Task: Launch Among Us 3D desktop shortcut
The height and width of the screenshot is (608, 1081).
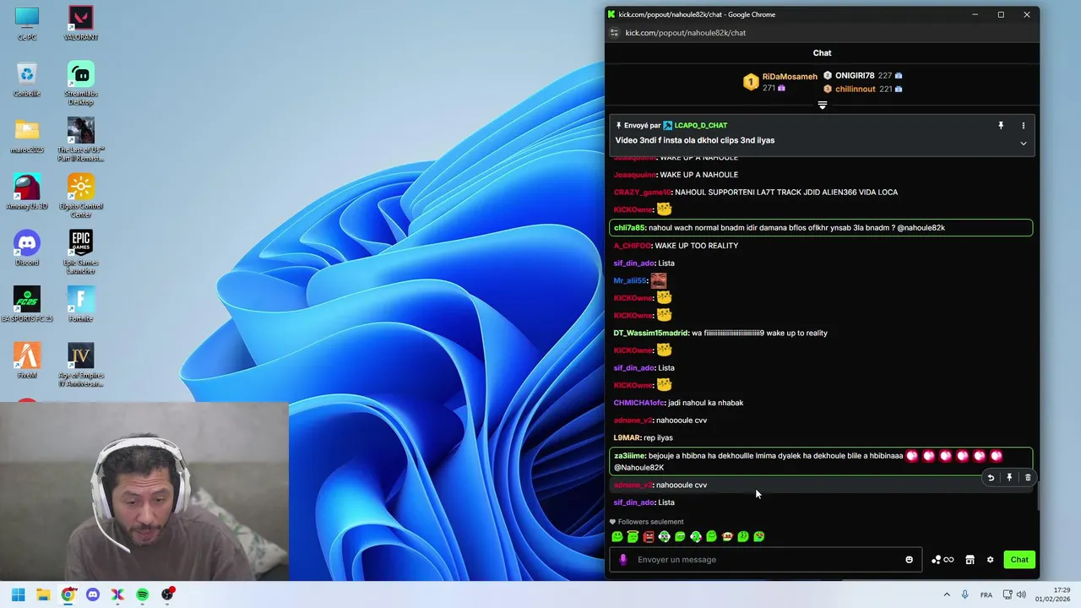Action: pyautogui.click(x=27, y=192)
